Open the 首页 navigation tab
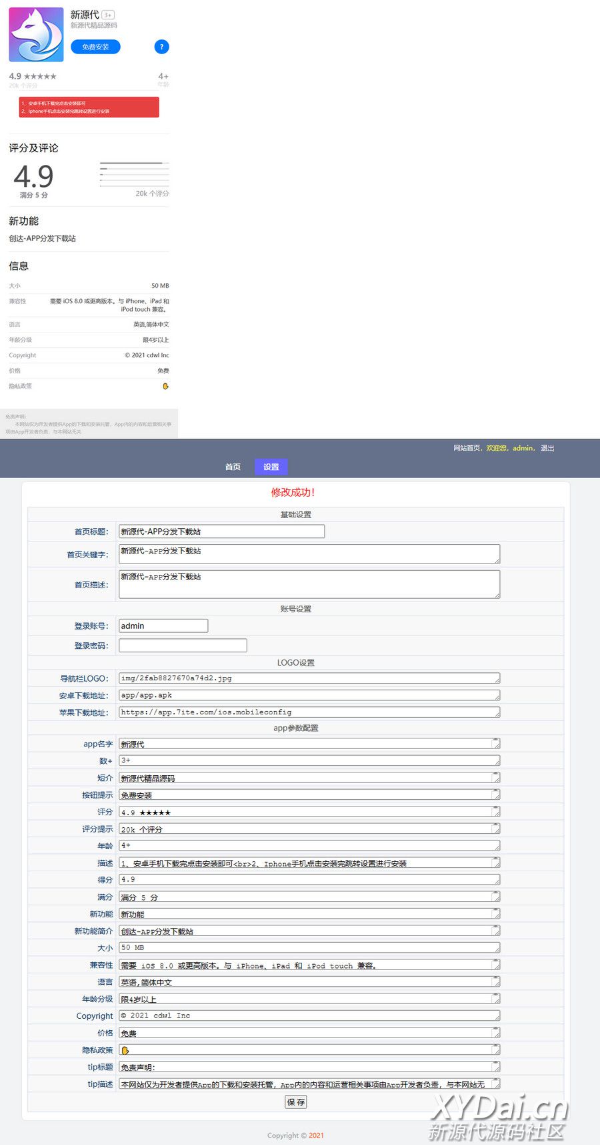Image resolution: width=600 pixels, height=1145 pixels. (233, 467)
